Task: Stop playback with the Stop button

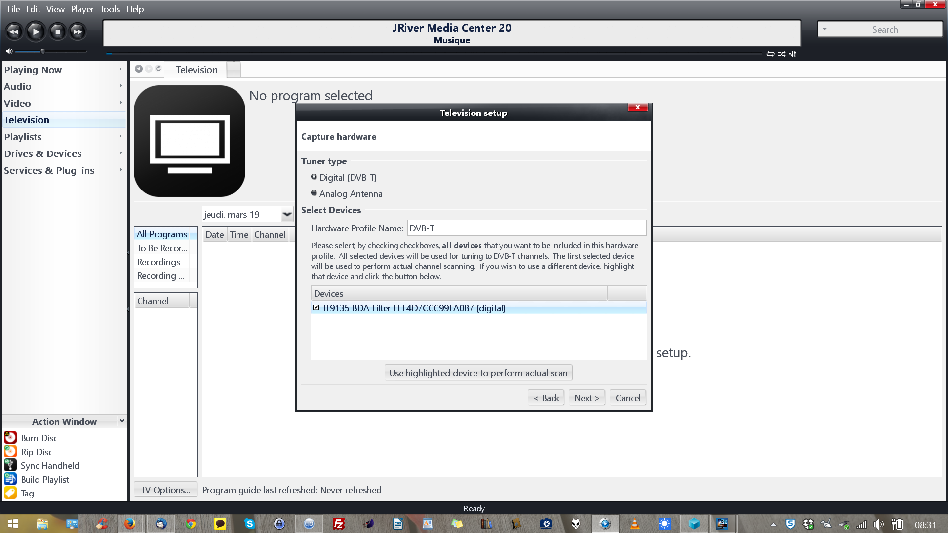Action: tap(57, 32)
